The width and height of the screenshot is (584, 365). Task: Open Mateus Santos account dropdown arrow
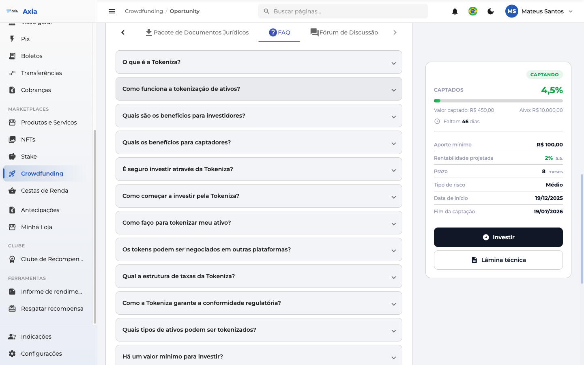click(571, 11)
